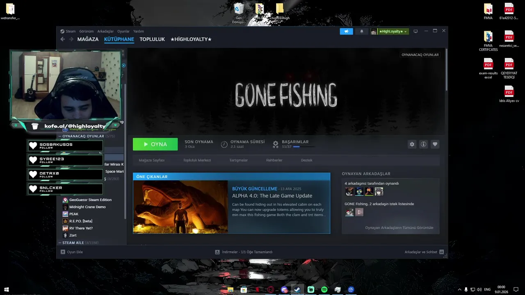Switch to the TOPLULUK tab
The image size is (525, 295).
152,39
